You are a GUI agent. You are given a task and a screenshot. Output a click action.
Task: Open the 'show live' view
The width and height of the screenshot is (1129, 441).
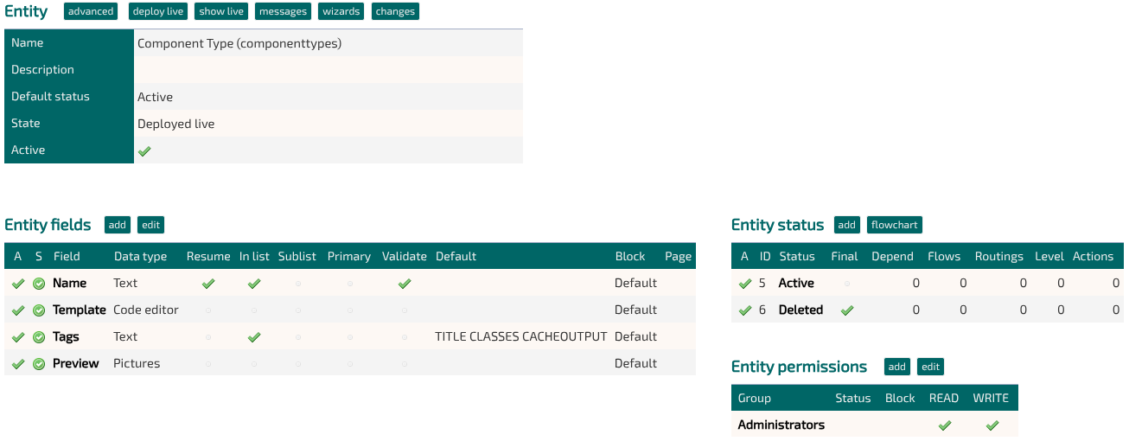pyautogui.click(x=221, y=11)
